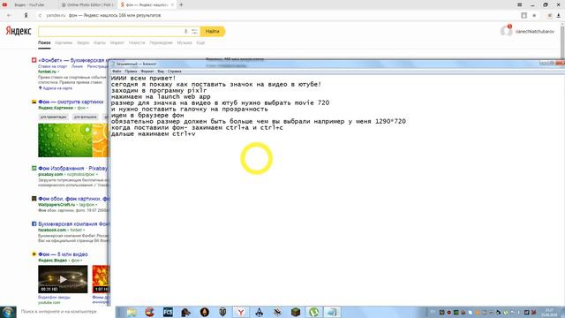Click the browser address bar showing yandex.ru
Viewport: 565px width, 318px height.
277,16
